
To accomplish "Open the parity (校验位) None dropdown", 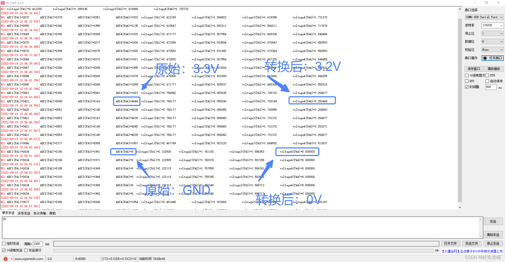I will (x=492, y=50).
